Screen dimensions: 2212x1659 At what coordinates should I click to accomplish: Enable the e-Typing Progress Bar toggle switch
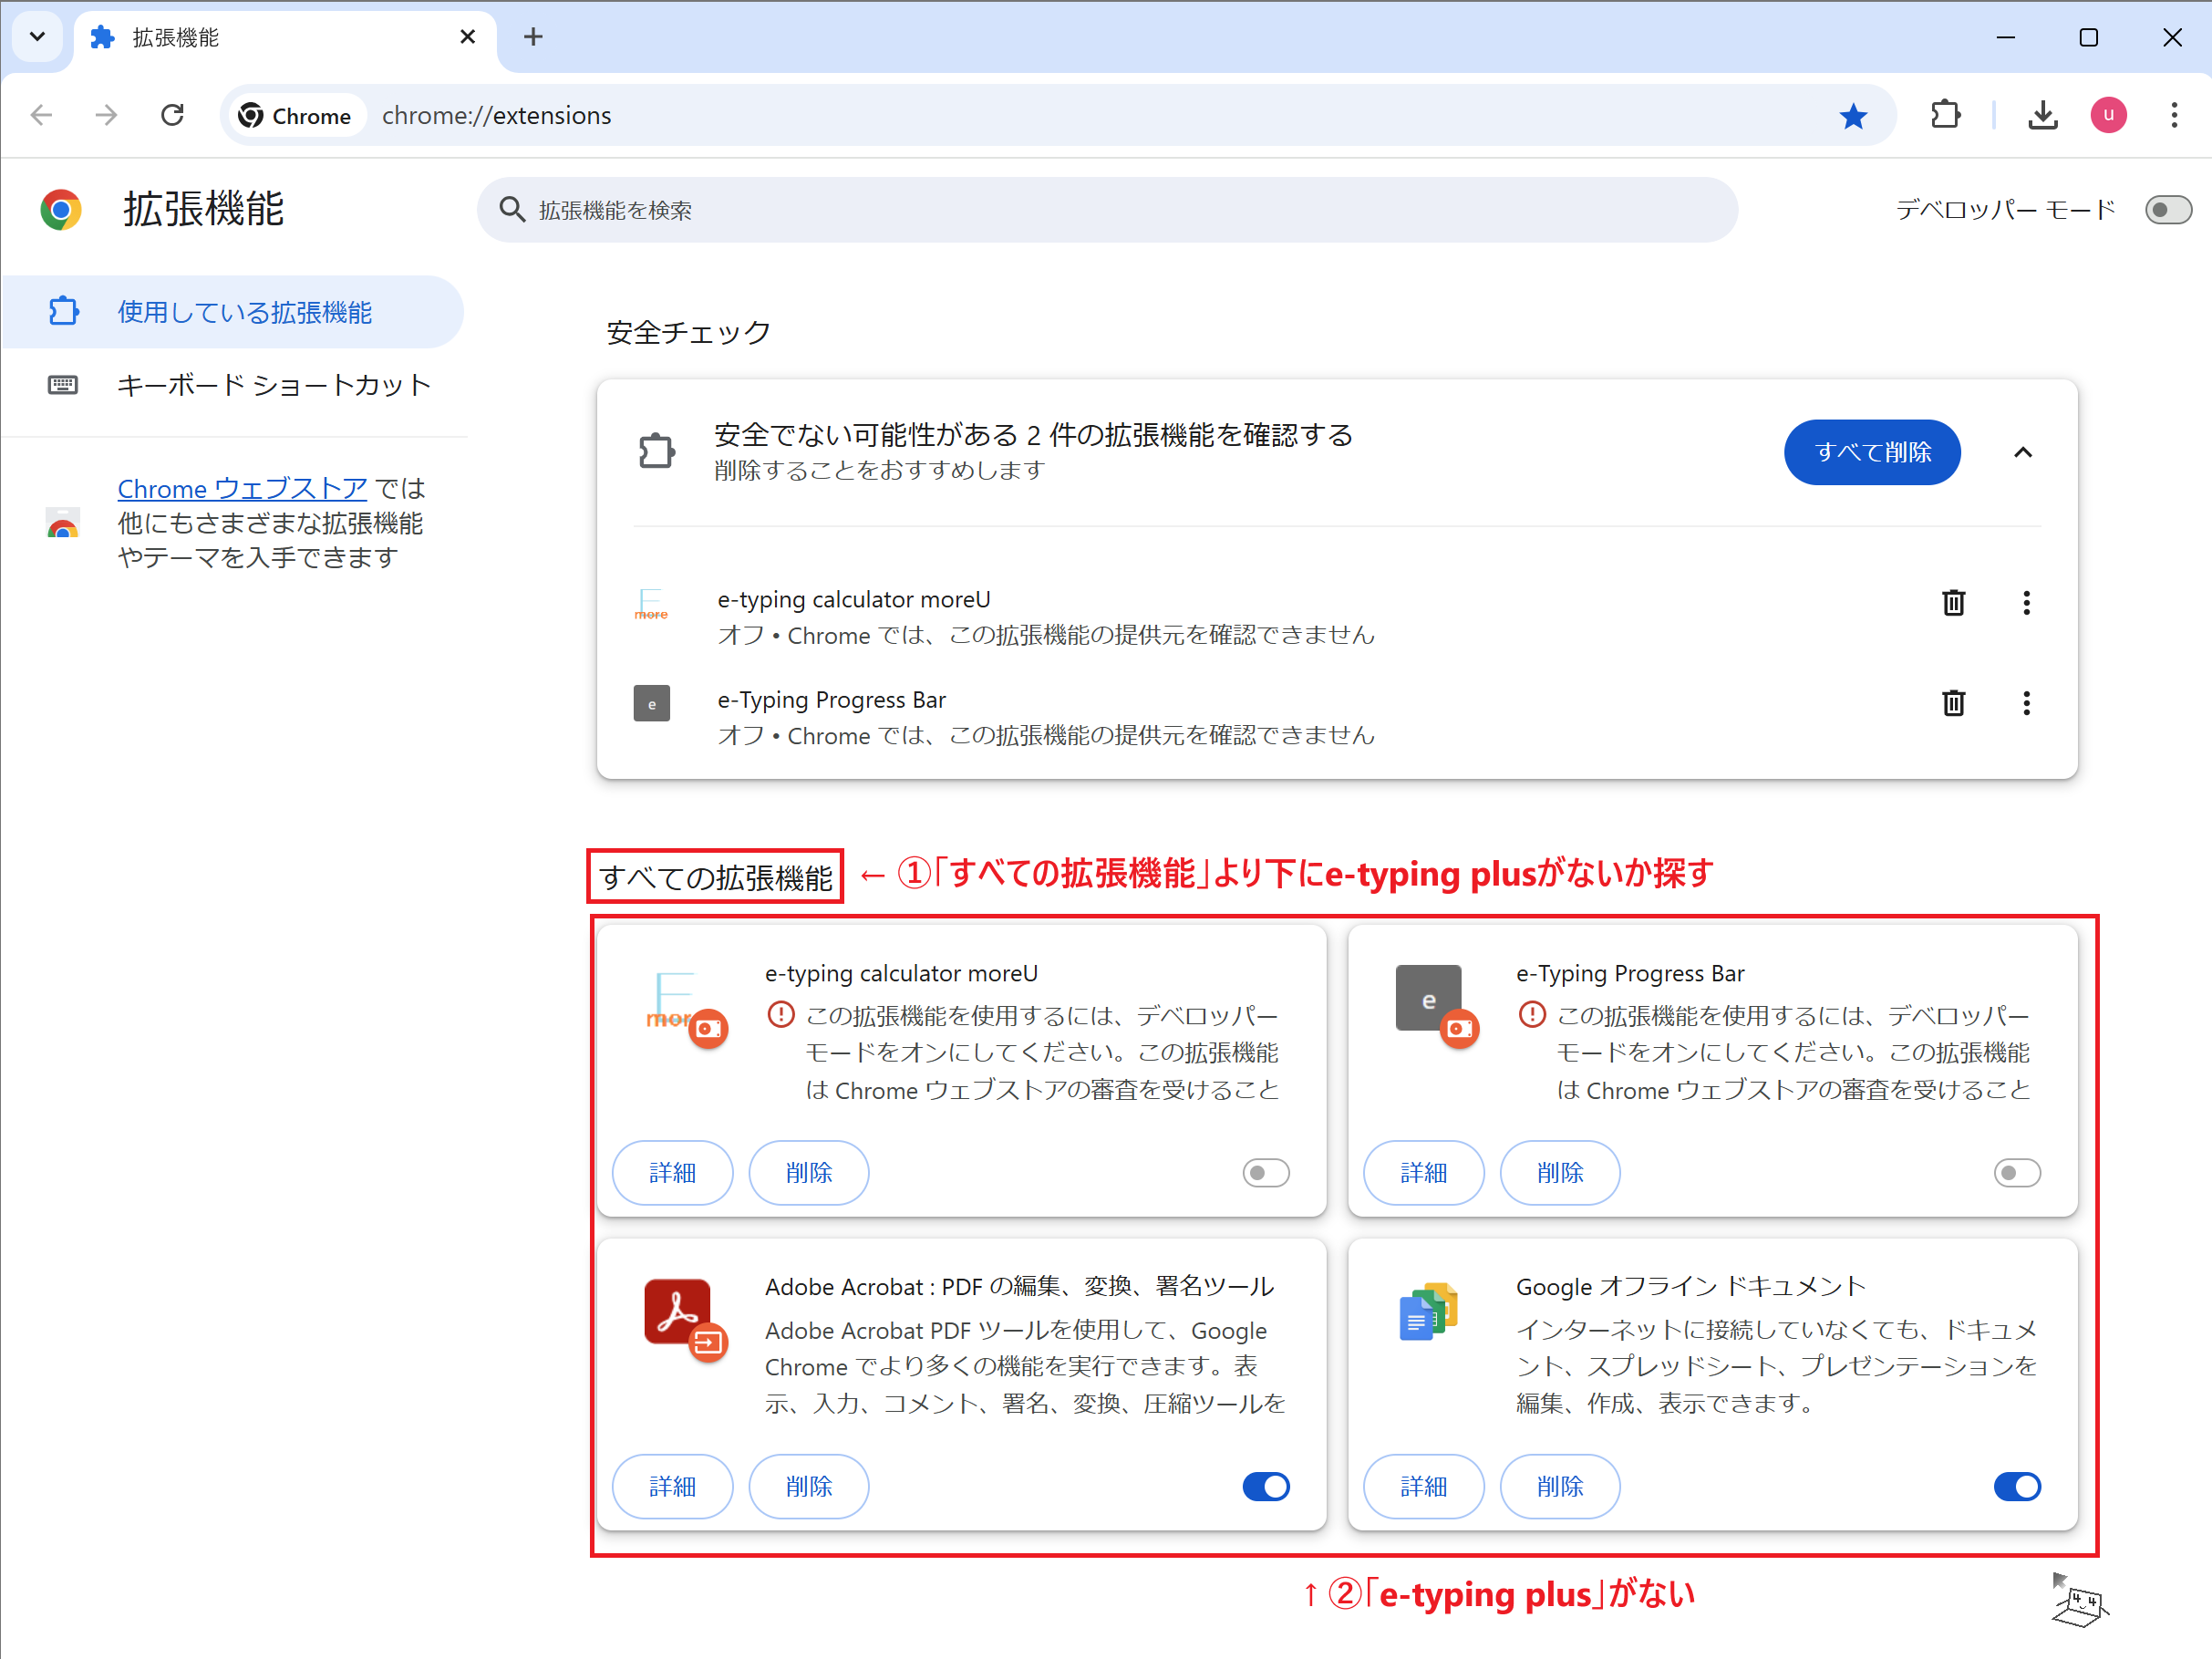pyautogui.click(x=2017, y=1172)
